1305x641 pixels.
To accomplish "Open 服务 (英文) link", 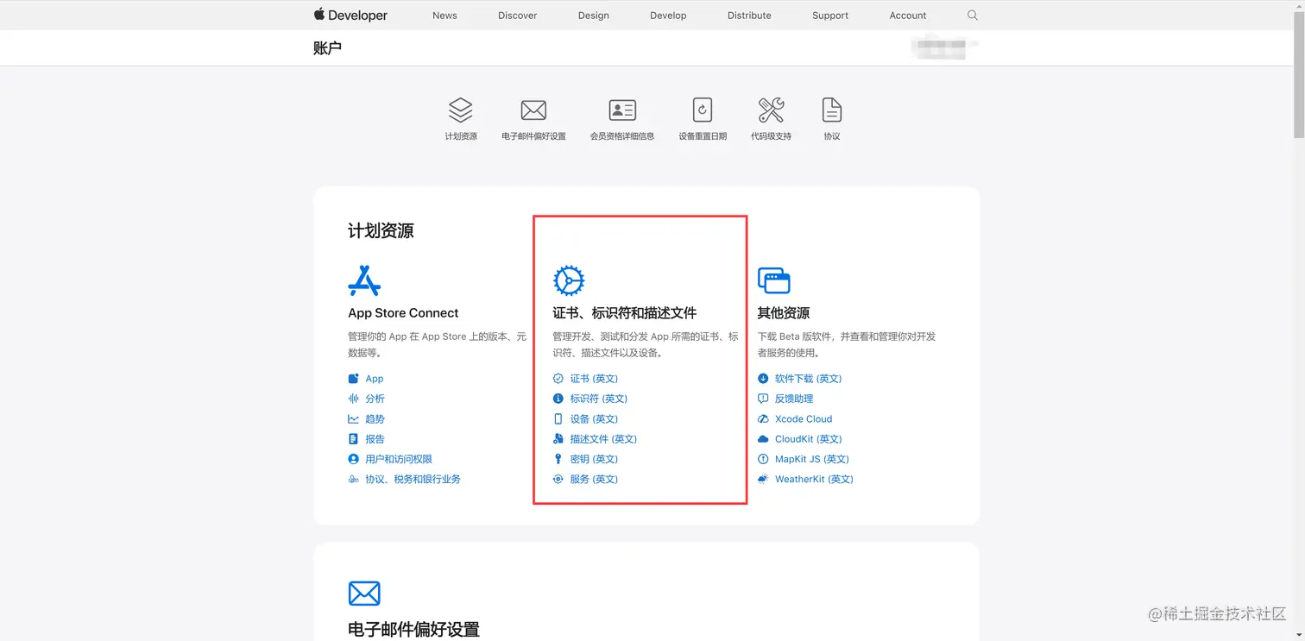I will (595, 480).
